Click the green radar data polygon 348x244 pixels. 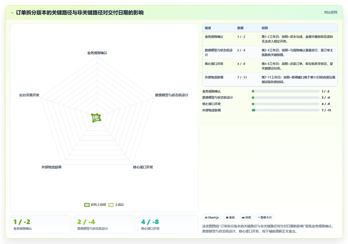(96, 118)
